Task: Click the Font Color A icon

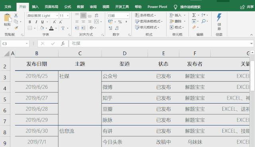Action: (51, 28)
